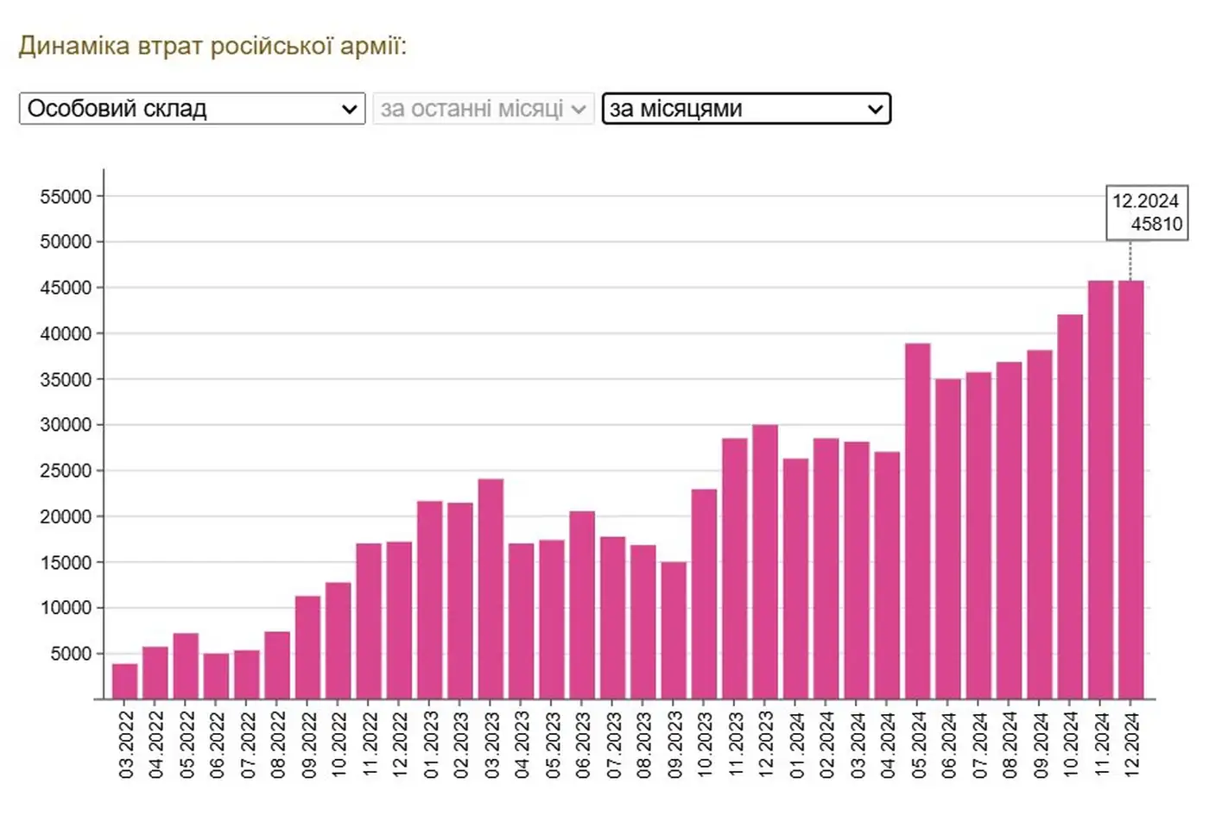1209x816 pixels.
Task: Click the 06.2023 bar
Action: click(582, 604)
